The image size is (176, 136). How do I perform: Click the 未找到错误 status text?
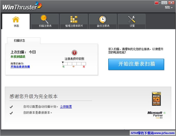point(18,57)
